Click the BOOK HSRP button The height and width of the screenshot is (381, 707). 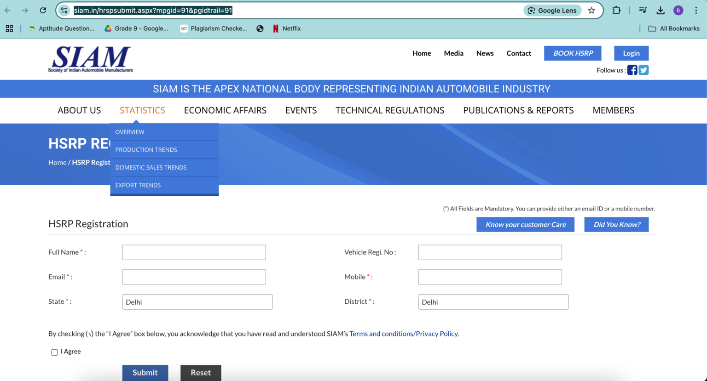click(x=573, y=53)
